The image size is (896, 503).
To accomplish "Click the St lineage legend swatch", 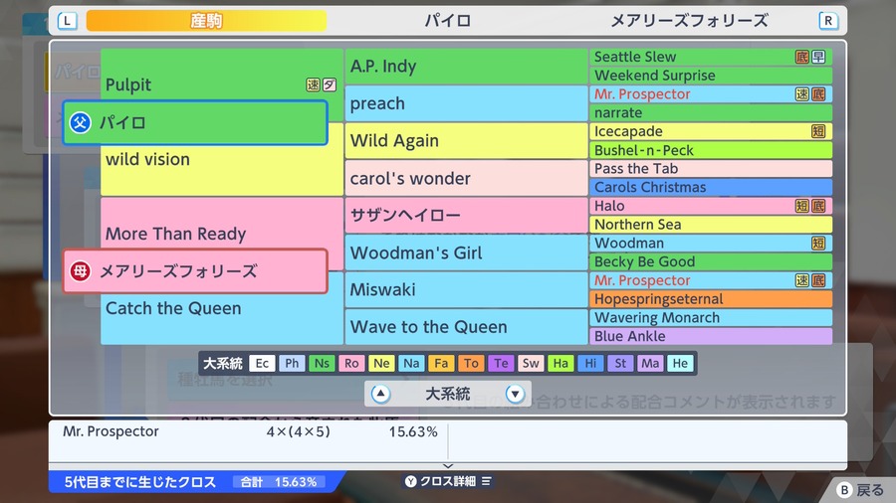I will [x=620, y=363].
